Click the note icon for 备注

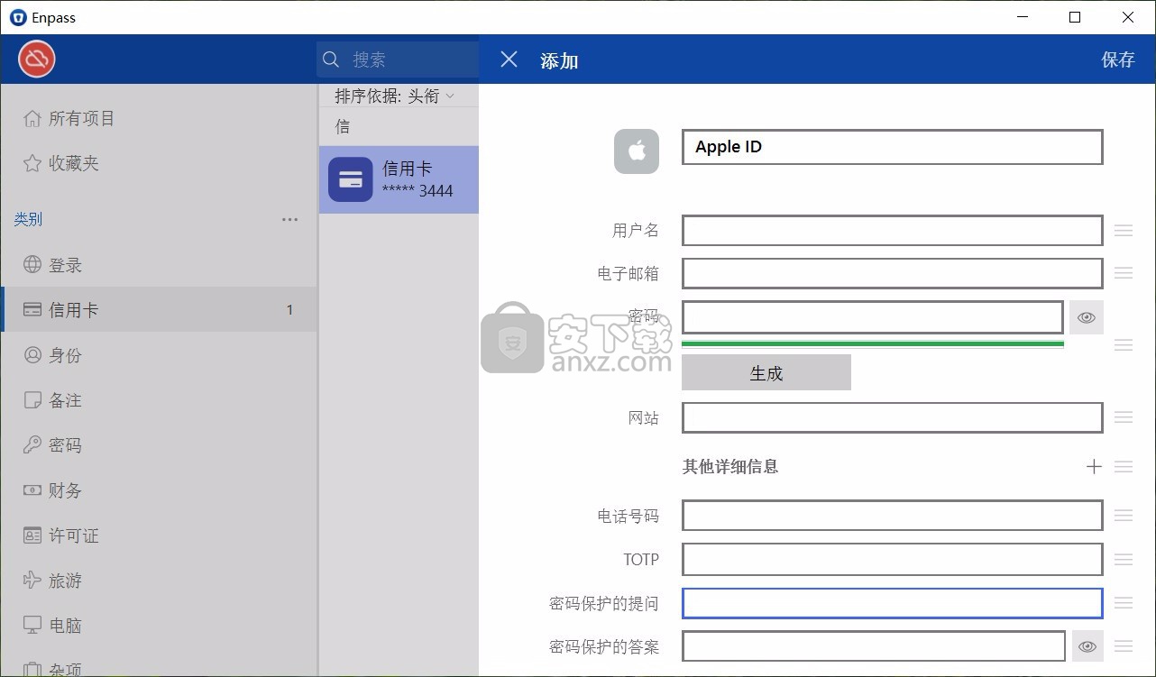pyautogui.click(x=32, y=400)
